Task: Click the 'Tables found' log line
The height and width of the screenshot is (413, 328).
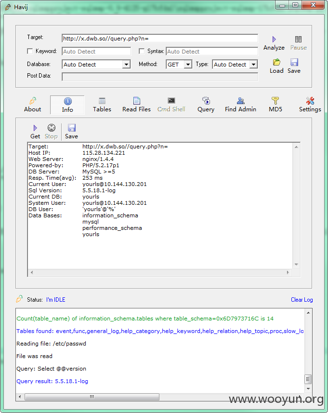Action: [160, 331]
